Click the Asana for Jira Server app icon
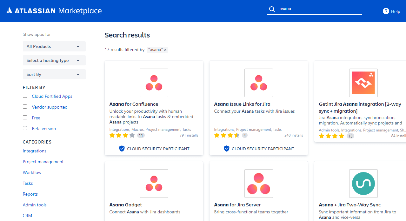406x221 pixels. 258,184
